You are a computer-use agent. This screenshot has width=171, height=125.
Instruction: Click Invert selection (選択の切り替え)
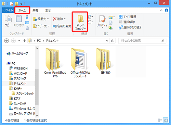(130, 27)
